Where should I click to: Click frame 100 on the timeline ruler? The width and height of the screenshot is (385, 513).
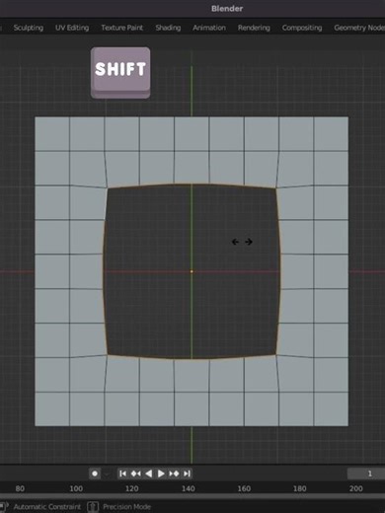[x=76, y=488]
